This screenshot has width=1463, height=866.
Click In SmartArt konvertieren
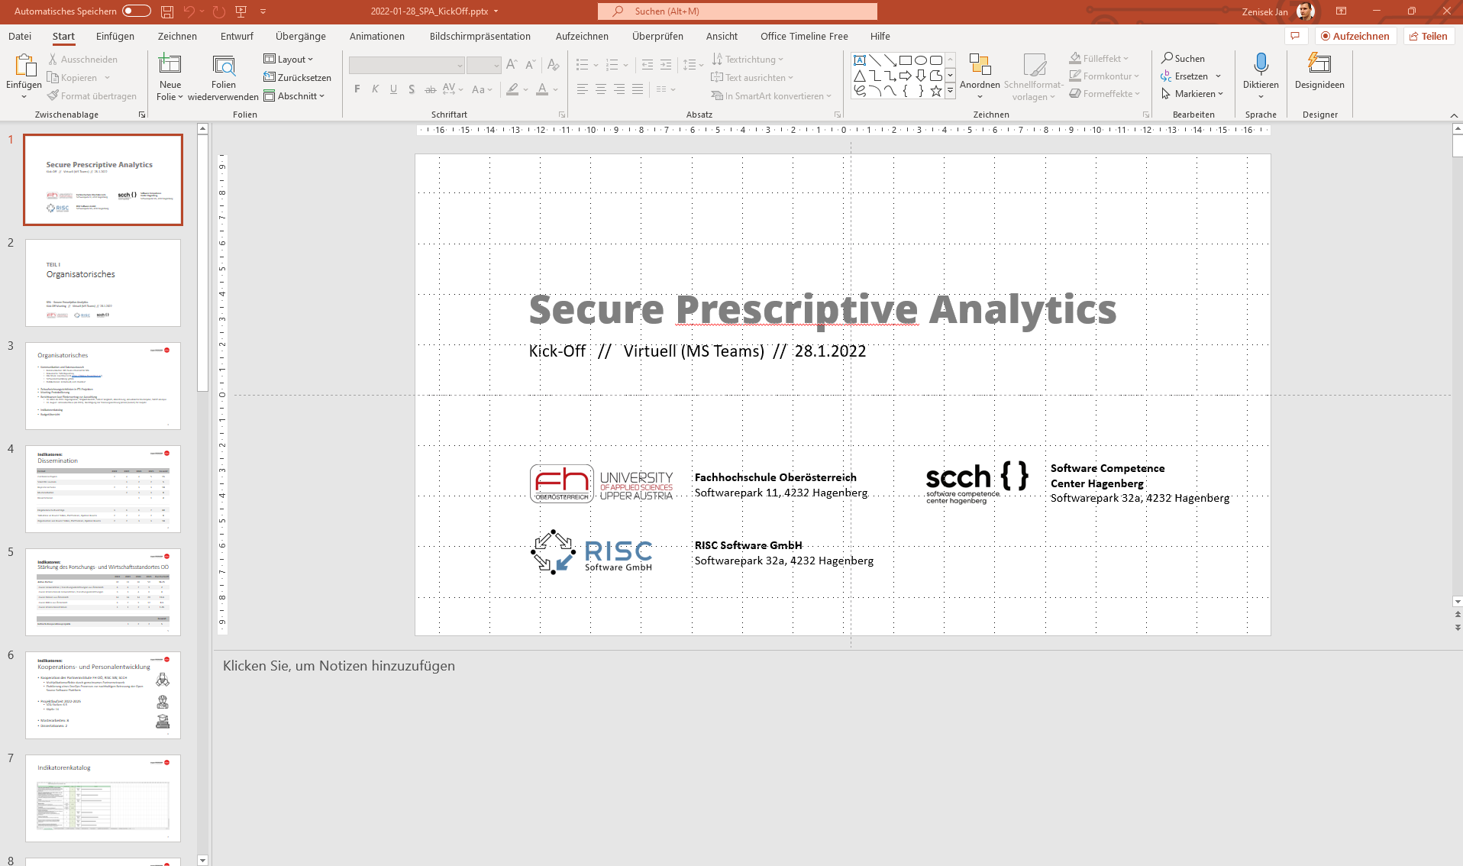click(x=770, y=96)
